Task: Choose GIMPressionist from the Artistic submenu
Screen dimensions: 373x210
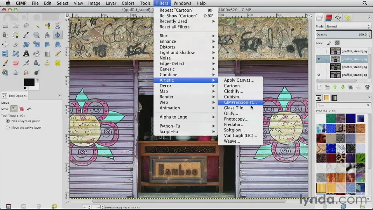Action: pyautogui.click(x=241, y=102)
